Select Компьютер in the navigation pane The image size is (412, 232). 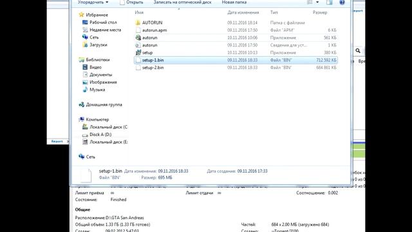coord(97,119)
